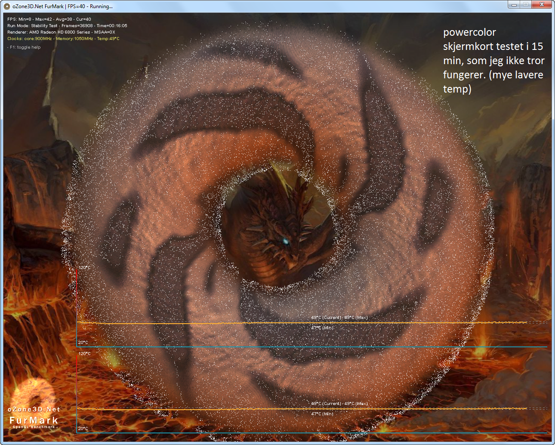The image size is (555, 445).
Task: Click the 'F1: toggle help' hint
Action: [x=24, y=47]
